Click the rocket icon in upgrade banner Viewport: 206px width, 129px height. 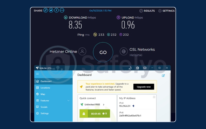point(81,87)
